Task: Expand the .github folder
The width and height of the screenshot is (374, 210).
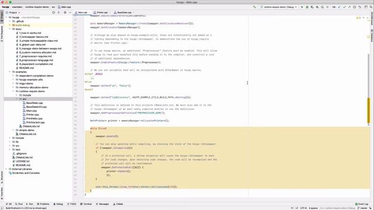Action: [10, 21]
